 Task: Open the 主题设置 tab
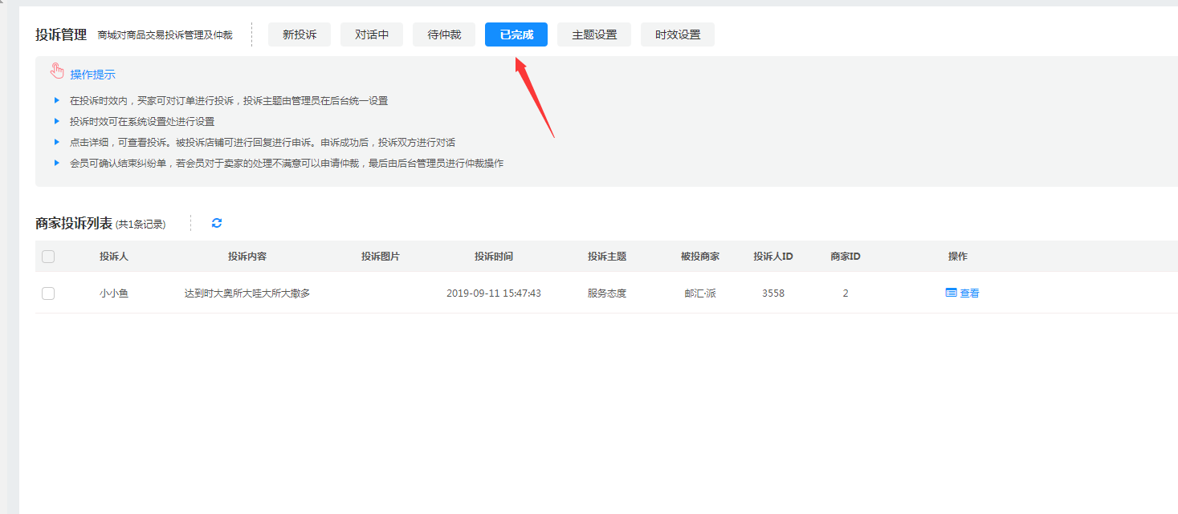click(594, 34)
